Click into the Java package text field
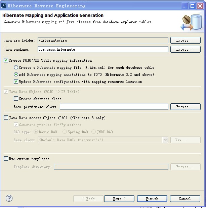This screenshot has width=206, height=208. pyautogui.click(x=103, y=49)
